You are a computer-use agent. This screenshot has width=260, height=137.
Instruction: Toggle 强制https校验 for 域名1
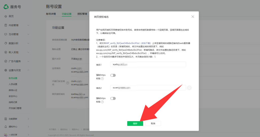[113, 75]
